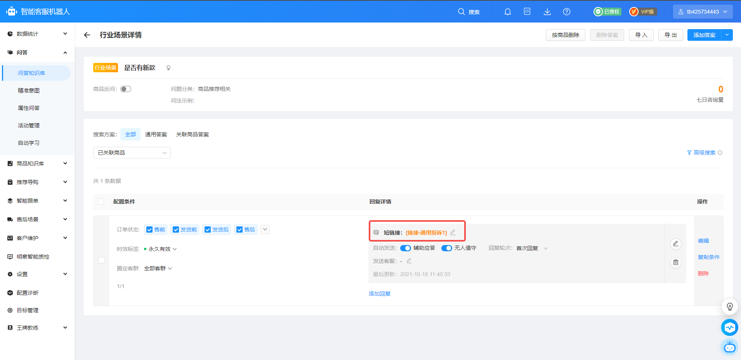
Task: Open the search magnifier icon
Action: [x=461, y=12]
